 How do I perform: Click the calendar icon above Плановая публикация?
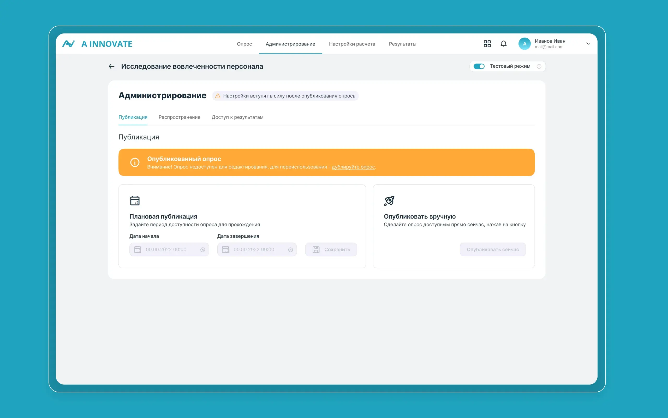click(135, 201)
